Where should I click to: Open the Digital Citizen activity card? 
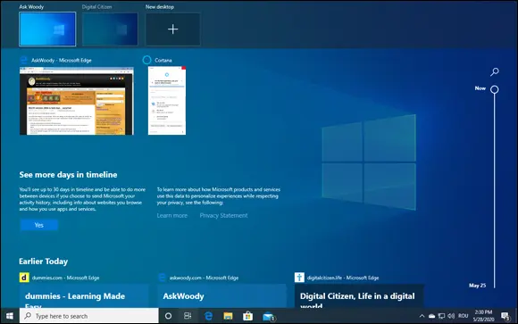point(359,296)
